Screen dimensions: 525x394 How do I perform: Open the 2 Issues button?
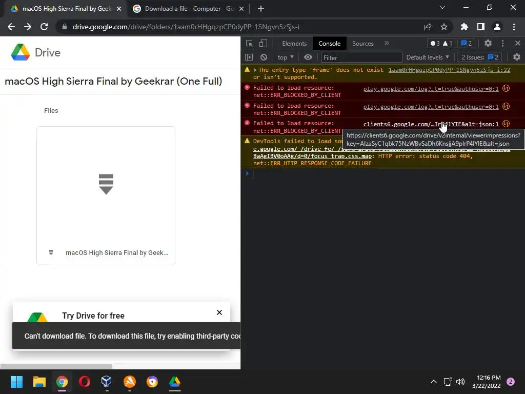(x=480, y=57)
